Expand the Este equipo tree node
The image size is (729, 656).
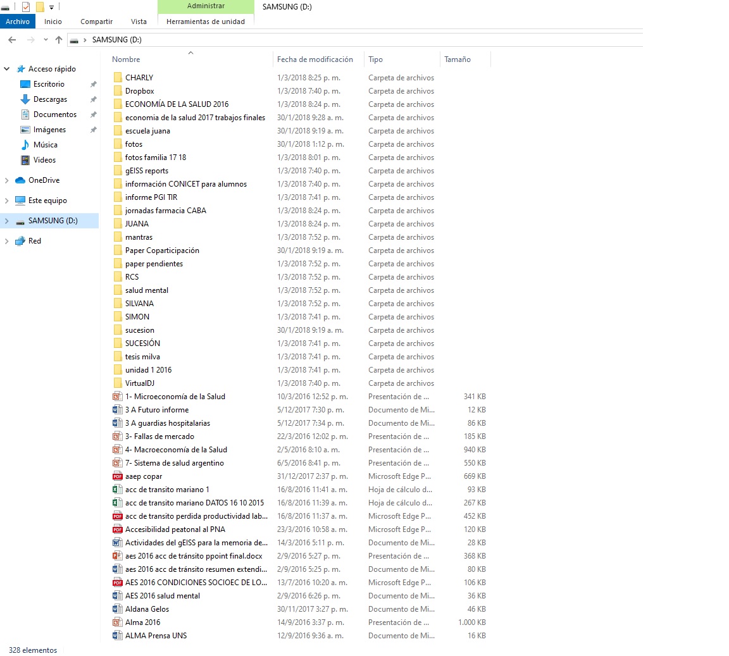click(x=7, y=201)
